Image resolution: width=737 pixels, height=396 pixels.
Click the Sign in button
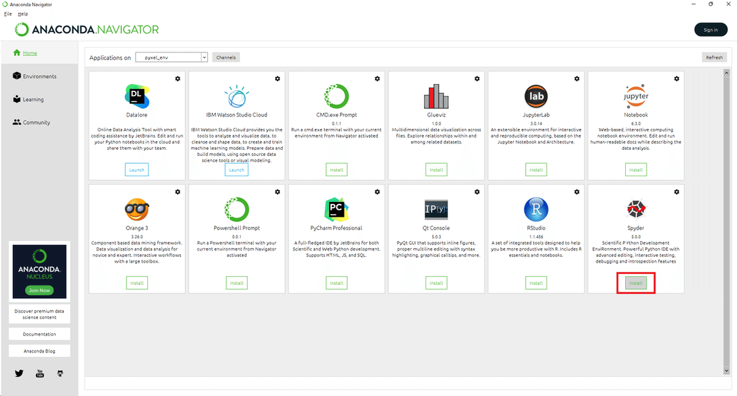coord(711,29)
